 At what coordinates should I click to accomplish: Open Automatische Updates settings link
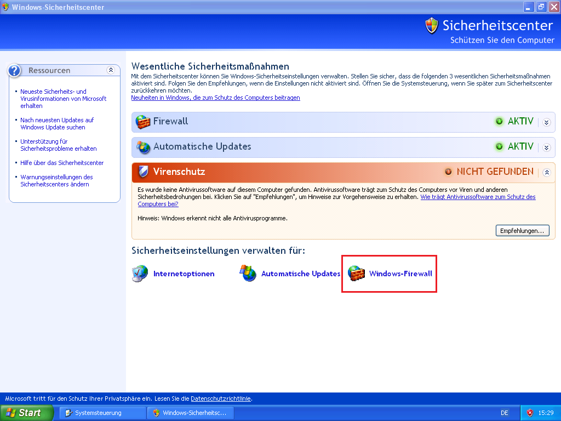(x=301, y=274)
